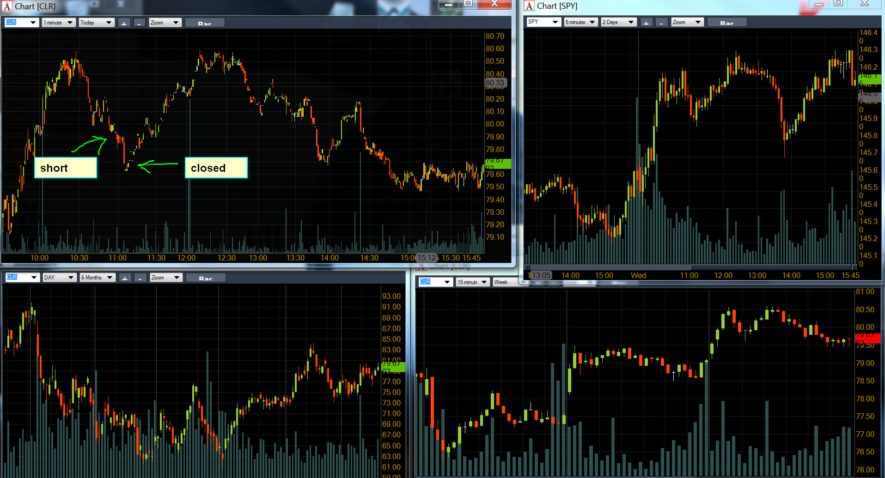Select the 'closed' annotation label on chart

(216, 168)
